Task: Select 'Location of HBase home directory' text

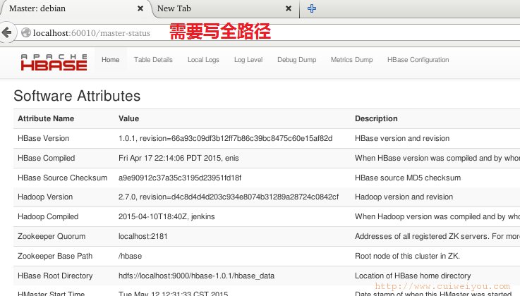Action: (x=413, y=276)
